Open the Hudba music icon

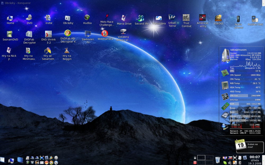point(87,20)
